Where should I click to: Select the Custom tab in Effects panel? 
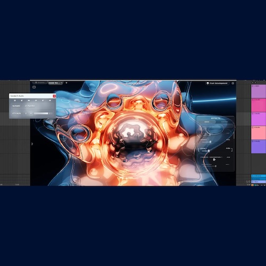225,122
